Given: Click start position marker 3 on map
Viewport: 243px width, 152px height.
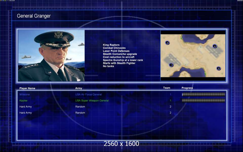Looking at the screenshot, I should pyautogui.click(x=218, y=68).
